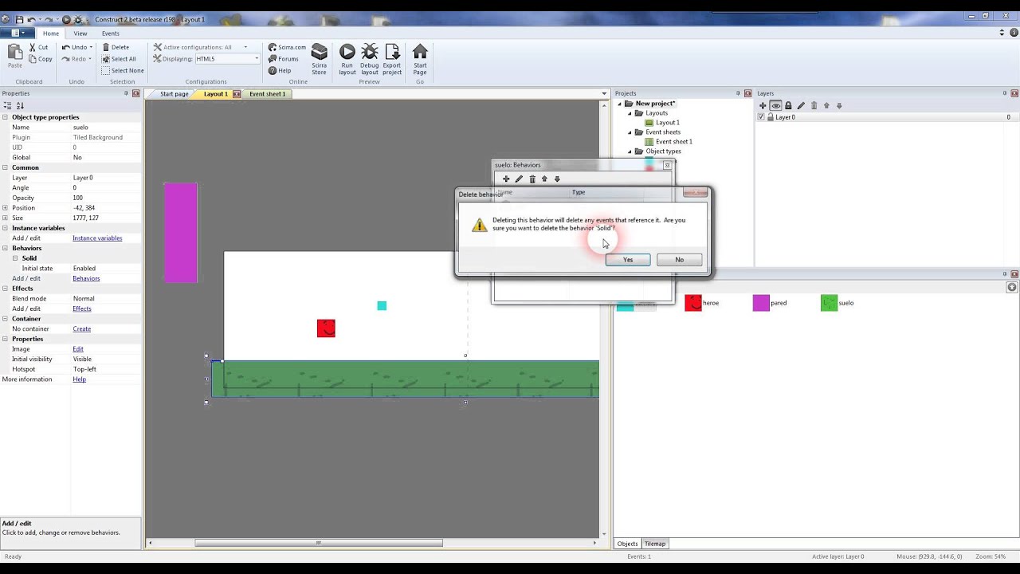The height and width of the screenshot is (574, 1020).
Task: Collapse the Layouts folder
Action: coord(630,113)
